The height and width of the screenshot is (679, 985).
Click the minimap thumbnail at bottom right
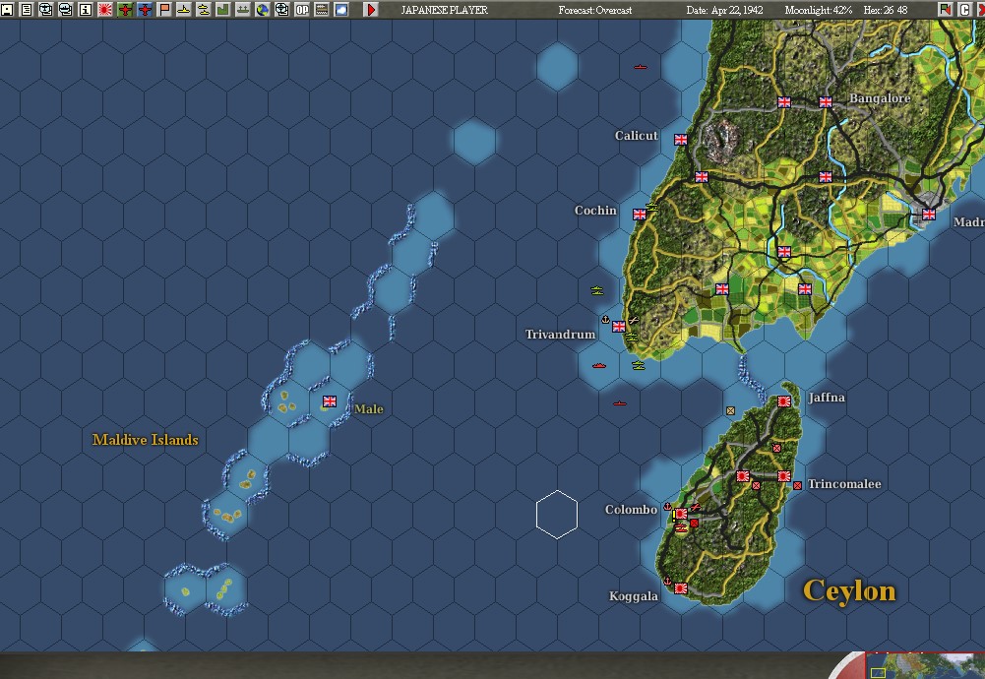click(925, 666)
